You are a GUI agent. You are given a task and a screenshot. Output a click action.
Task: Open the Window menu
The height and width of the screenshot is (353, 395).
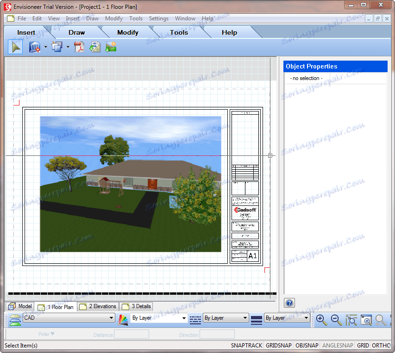tap(185, 19)
